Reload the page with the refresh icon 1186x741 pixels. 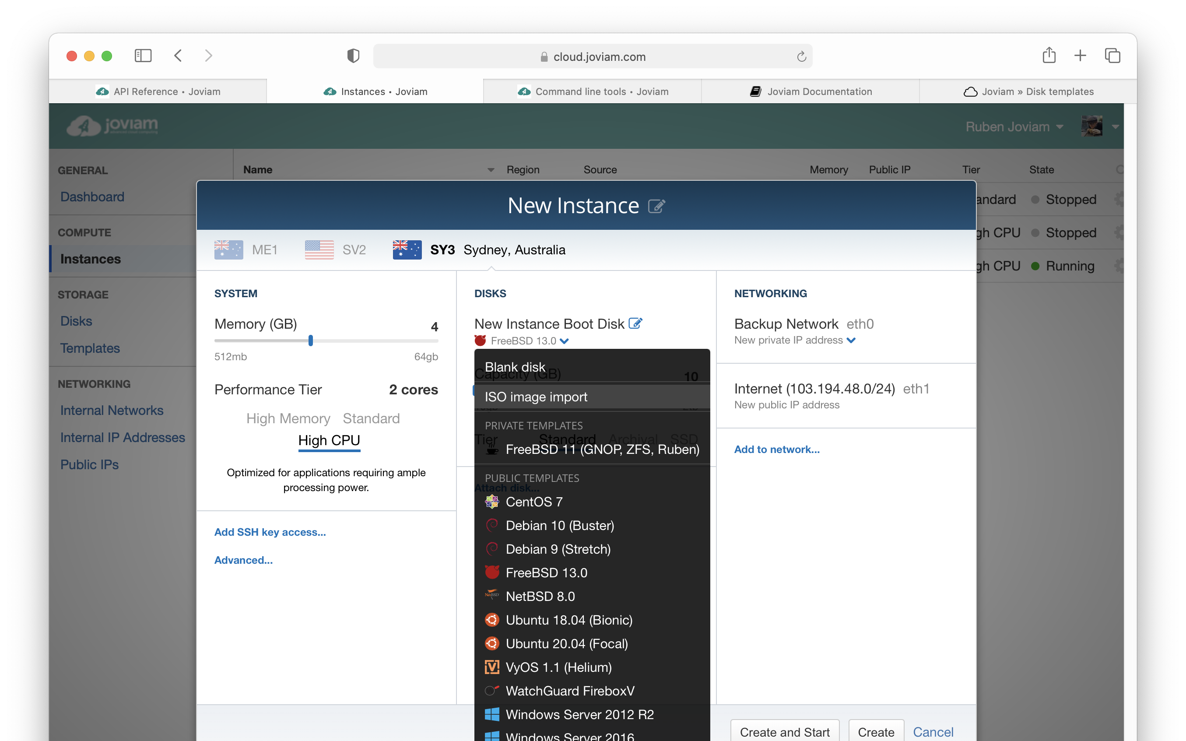tap(801, 56)
